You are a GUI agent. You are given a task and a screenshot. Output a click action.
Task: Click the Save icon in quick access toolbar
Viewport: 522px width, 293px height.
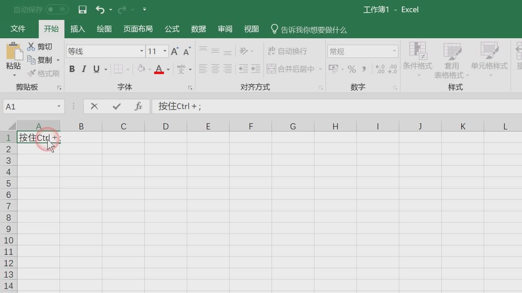pyautogui.click(x=82, y=9)
